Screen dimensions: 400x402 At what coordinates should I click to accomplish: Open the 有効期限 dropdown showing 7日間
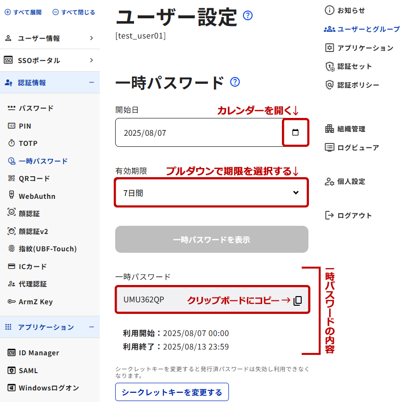(211, 193)
